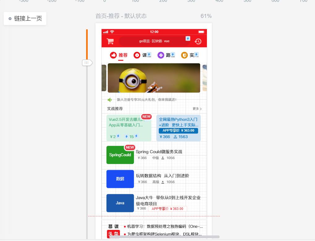Image resolution: width=315 pixels, height=241 pixels.
Task: Toggle the sidebar handle on the left edge
Action: (86, 63)
